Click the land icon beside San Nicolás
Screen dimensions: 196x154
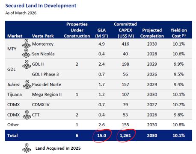tap(26, 53)
